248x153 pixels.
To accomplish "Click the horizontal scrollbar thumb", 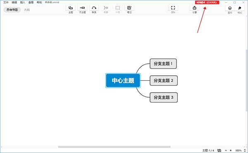I will pyautogui.click(x=114, y=147).
